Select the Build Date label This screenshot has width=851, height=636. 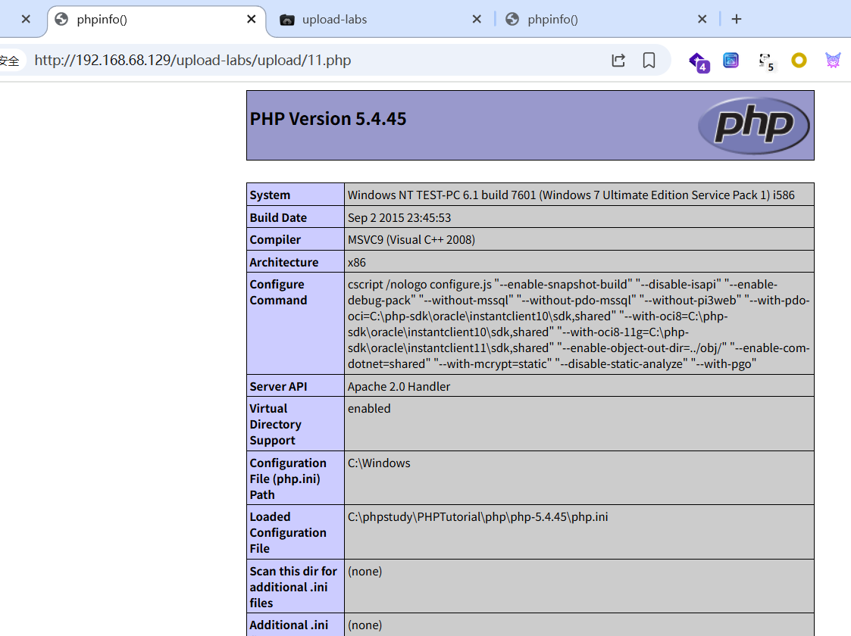(x=278, y=217)
